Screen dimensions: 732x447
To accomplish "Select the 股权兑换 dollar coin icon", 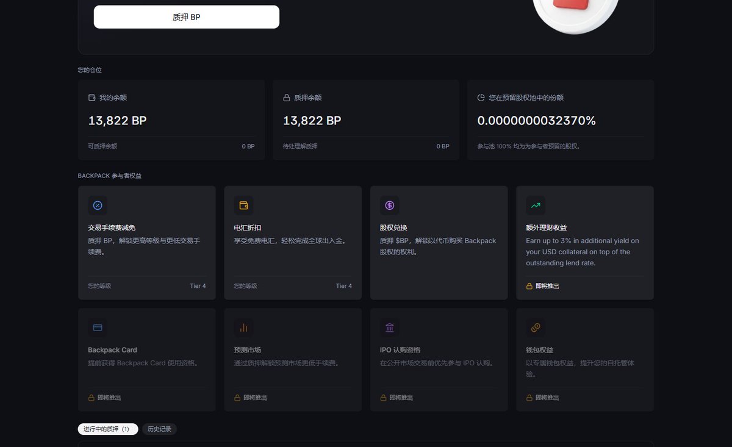I will (x=390, y=206).
